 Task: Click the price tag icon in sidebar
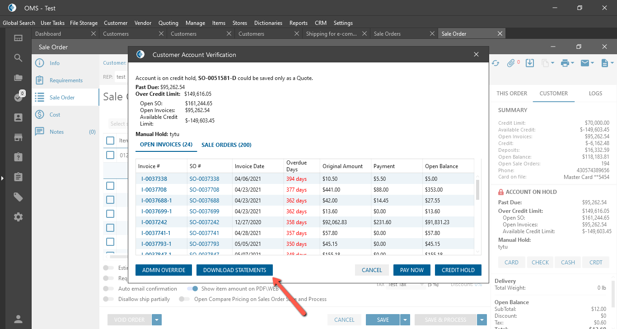pyautogui.click(x=18, y=197)
